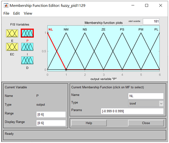This screenshot has height=143, width=169.
Task: Open the Type dropdown showing trimf
Action: (x=146, y=103)
